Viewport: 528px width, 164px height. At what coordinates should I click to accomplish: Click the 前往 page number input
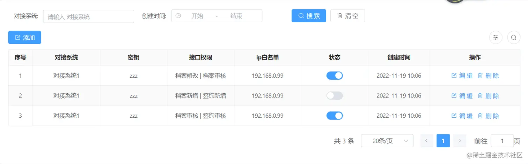pos(502,141)
